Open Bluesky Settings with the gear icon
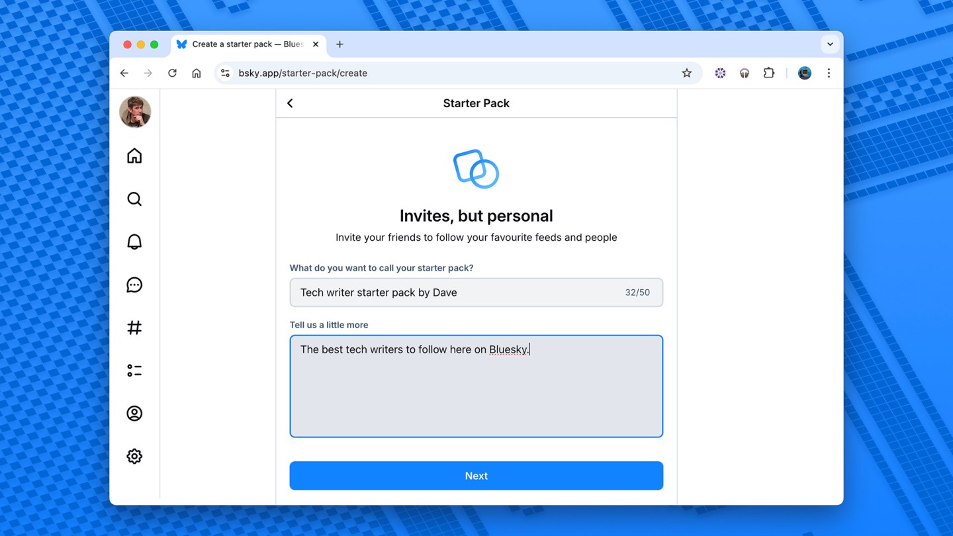Viewport: 953px width, 536px height. pyautogui.click(x=134, y=456)
